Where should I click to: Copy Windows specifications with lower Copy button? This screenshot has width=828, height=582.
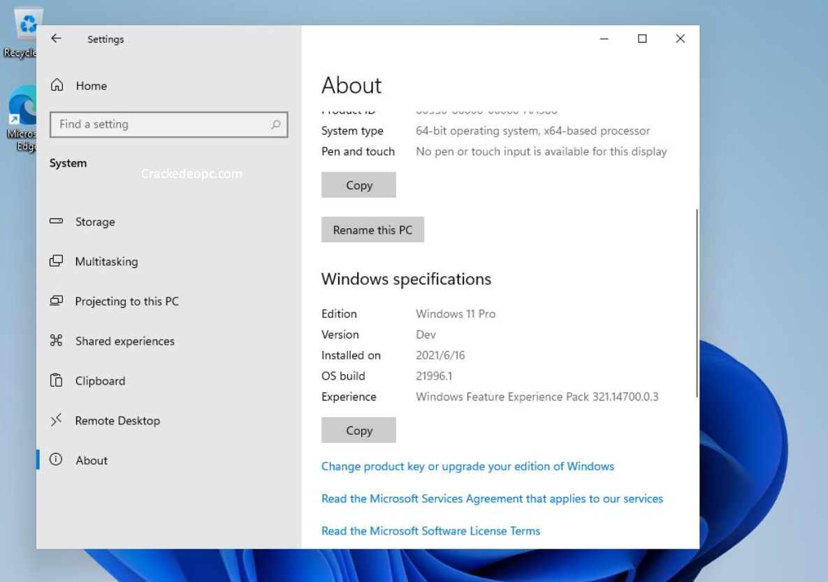(x=358, y=430)
